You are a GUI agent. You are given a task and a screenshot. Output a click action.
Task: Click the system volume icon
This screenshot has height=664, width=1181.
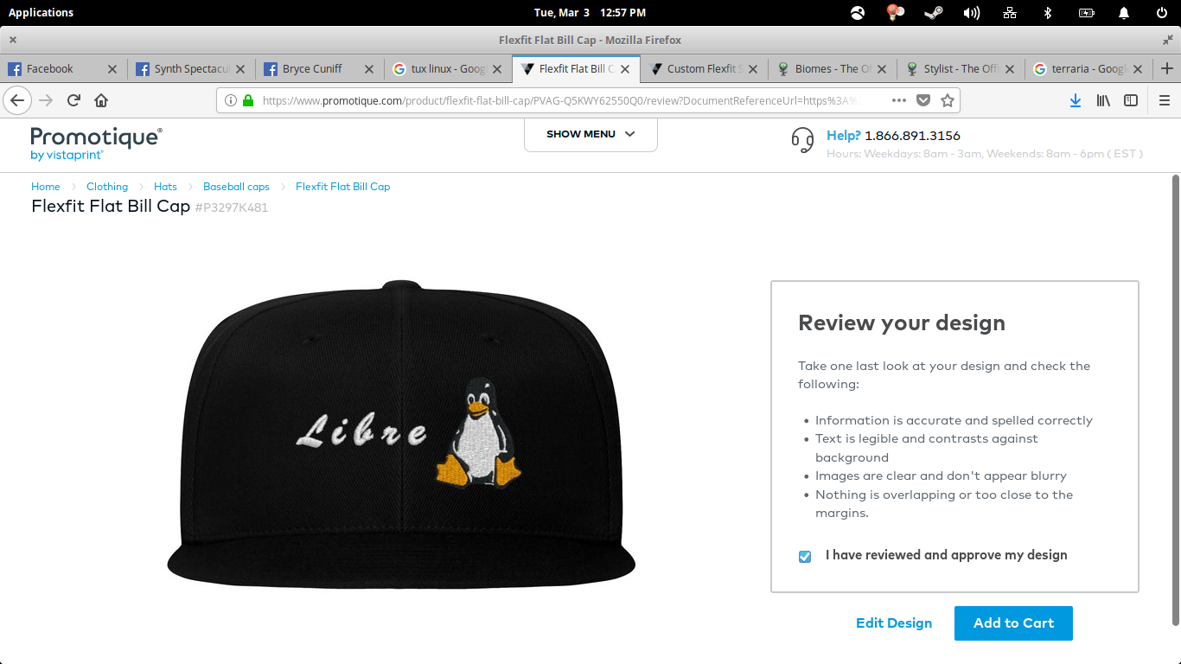click(972, 12)
